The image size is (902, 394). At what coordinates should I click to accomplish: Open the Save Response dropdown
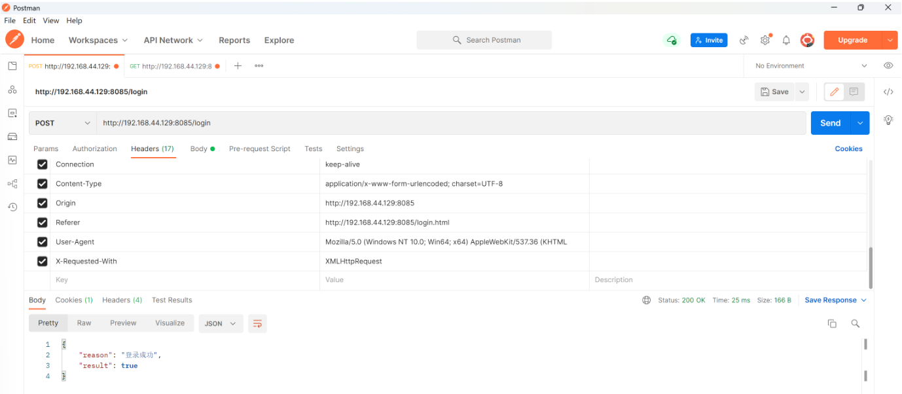tap(836, 300)
